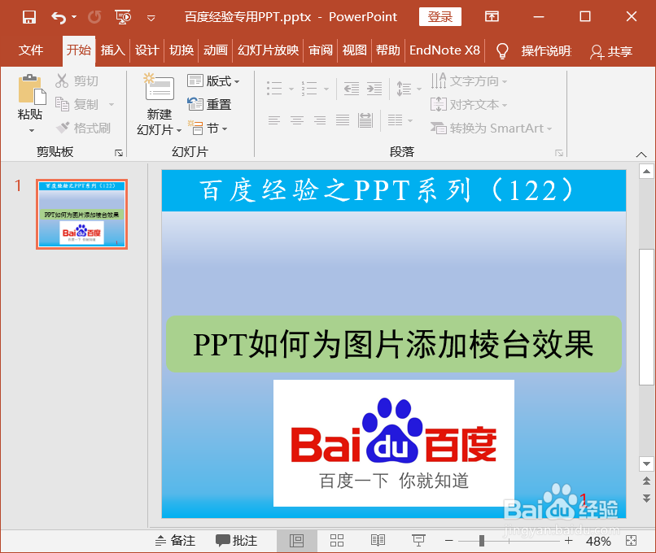Click the 重置 reset slide button
This screenshot has width=656, height=553.
(x=209, y=104)
